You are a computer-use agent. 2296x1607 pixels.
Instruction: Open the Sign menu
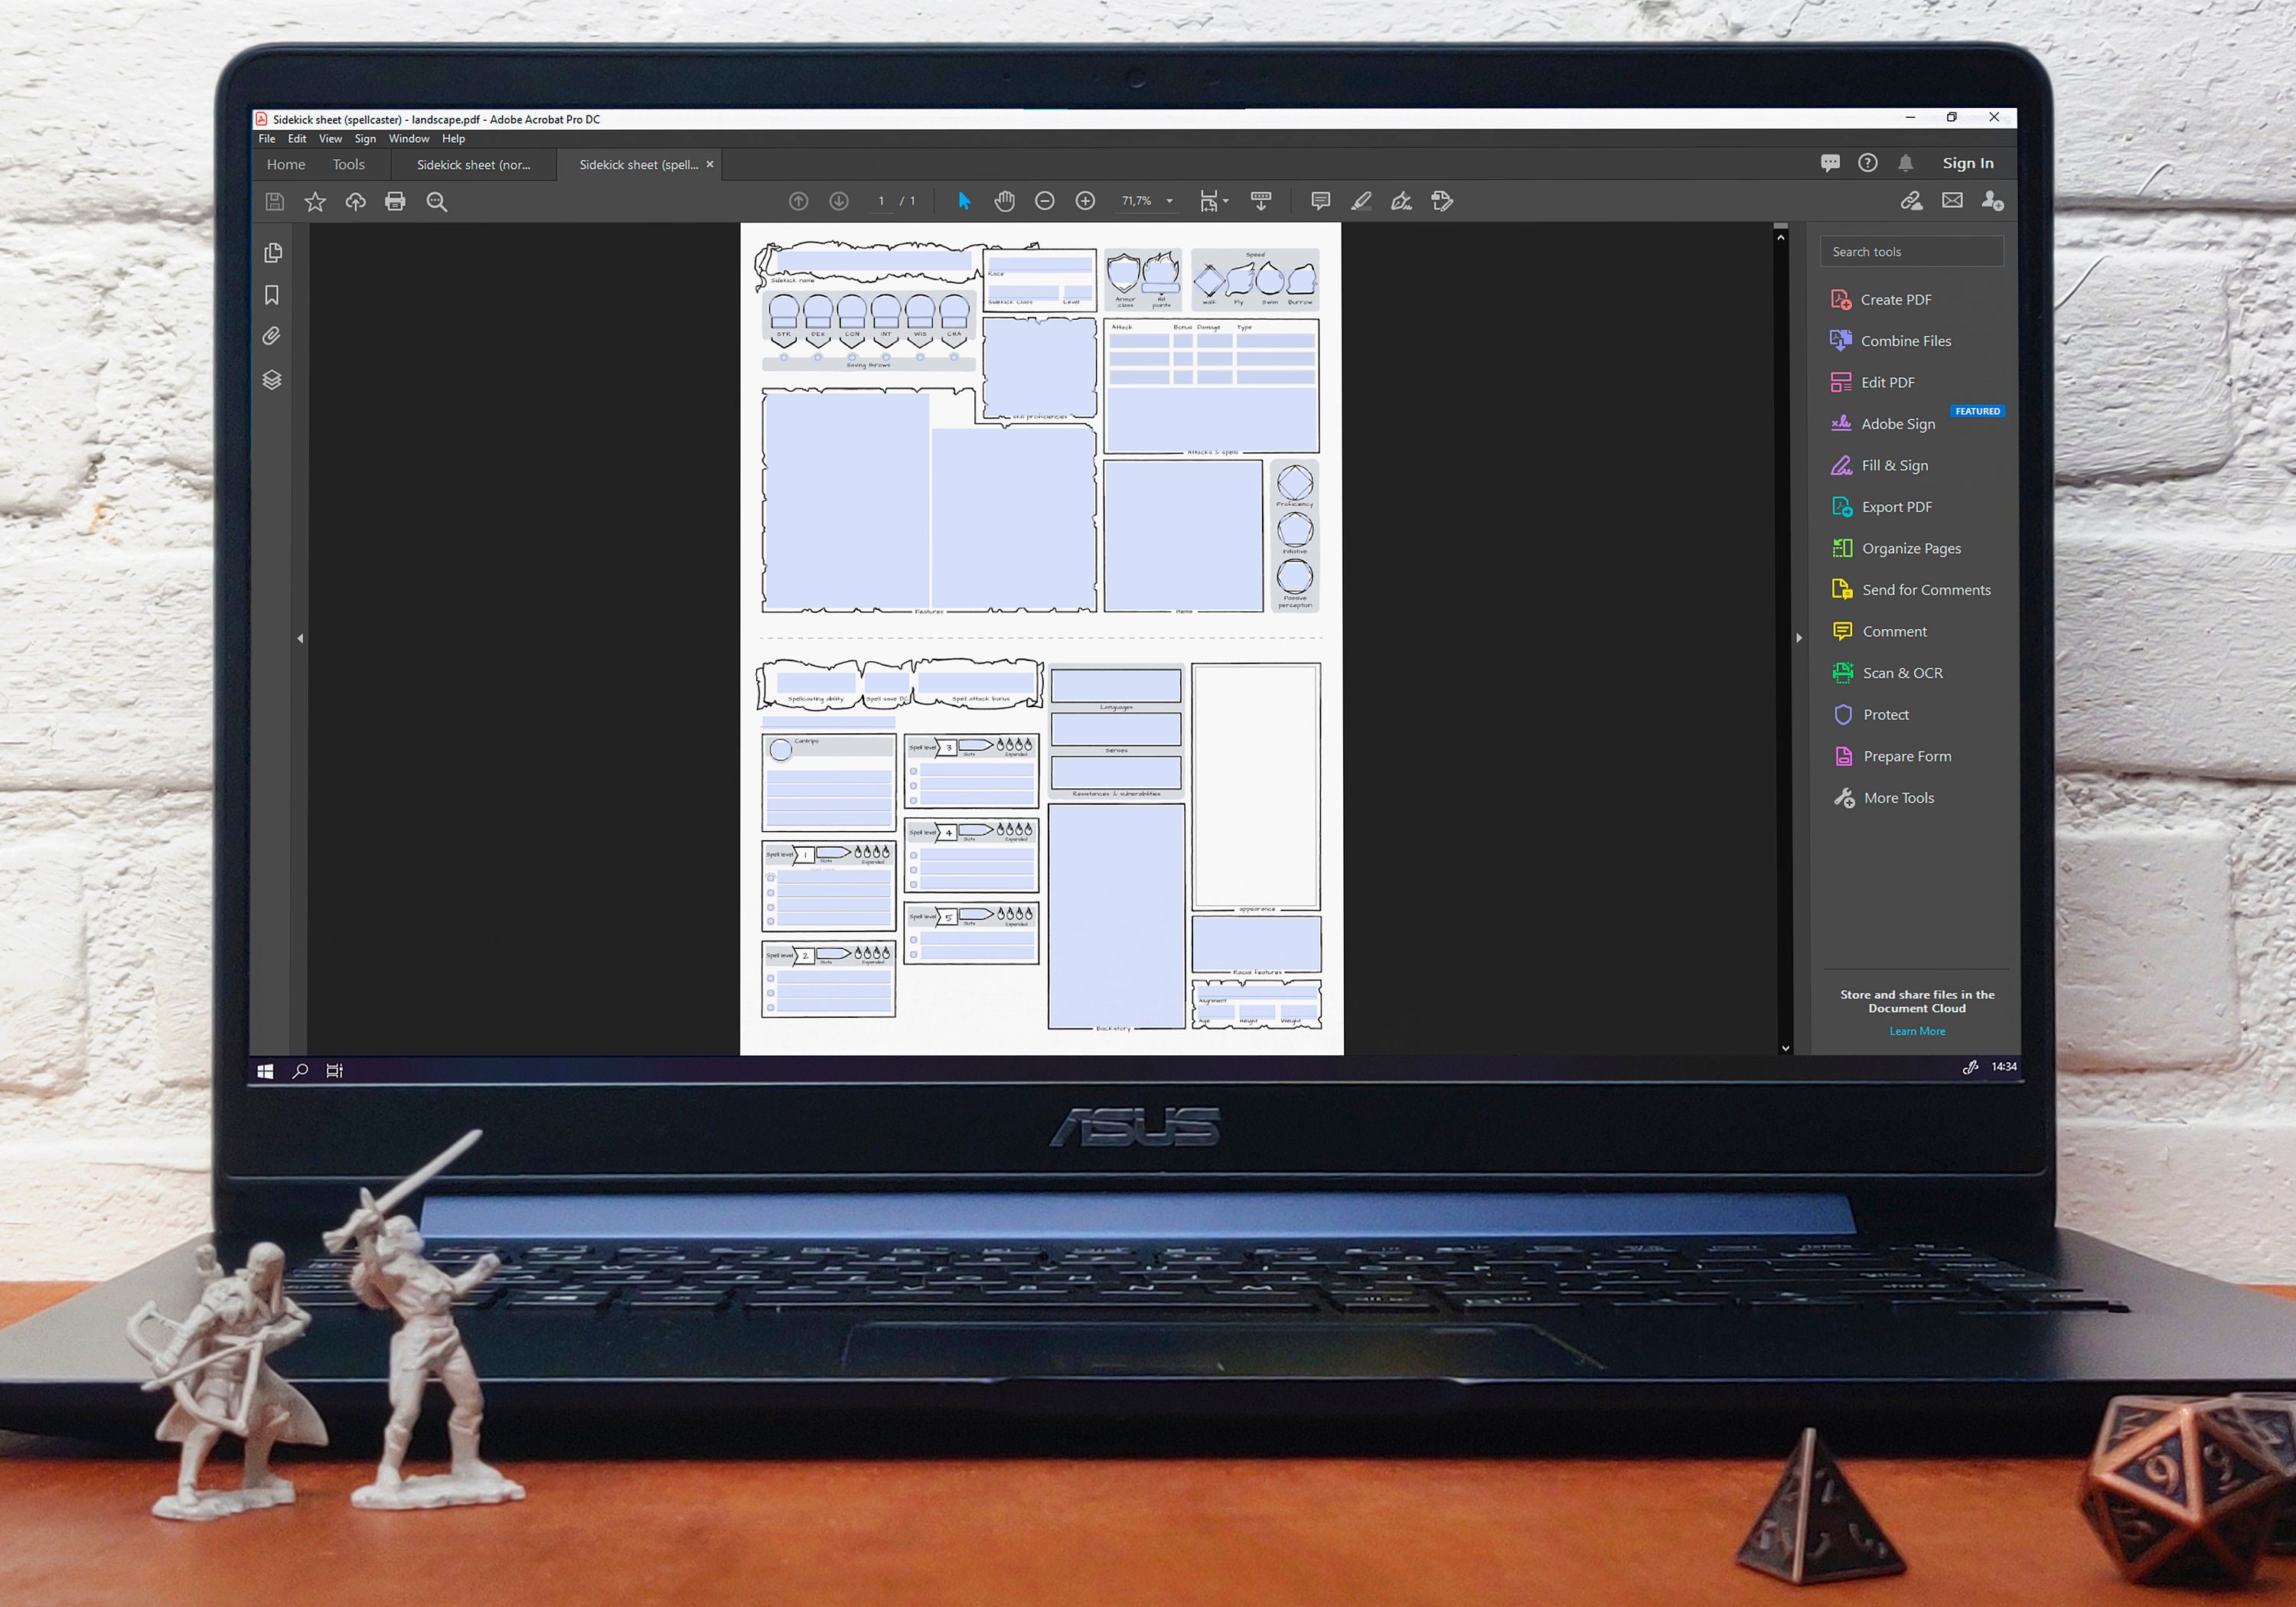[365, 139]
